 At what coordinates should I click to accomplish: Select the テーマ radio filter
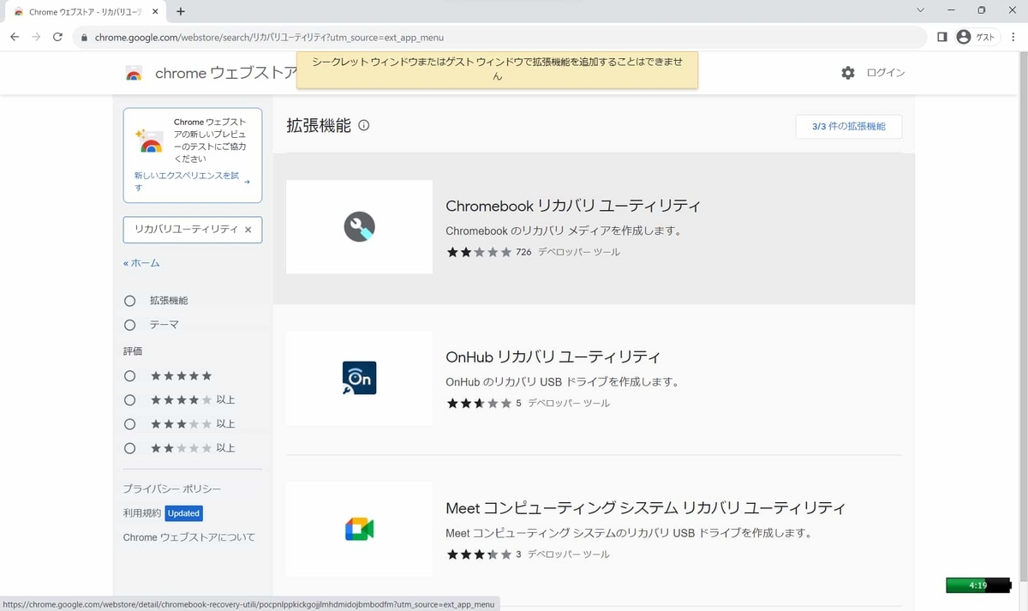pyautogui.click(x=130, y=325)
